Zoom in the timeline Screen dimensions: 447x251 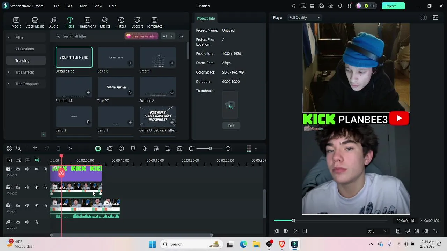[228, 149]
